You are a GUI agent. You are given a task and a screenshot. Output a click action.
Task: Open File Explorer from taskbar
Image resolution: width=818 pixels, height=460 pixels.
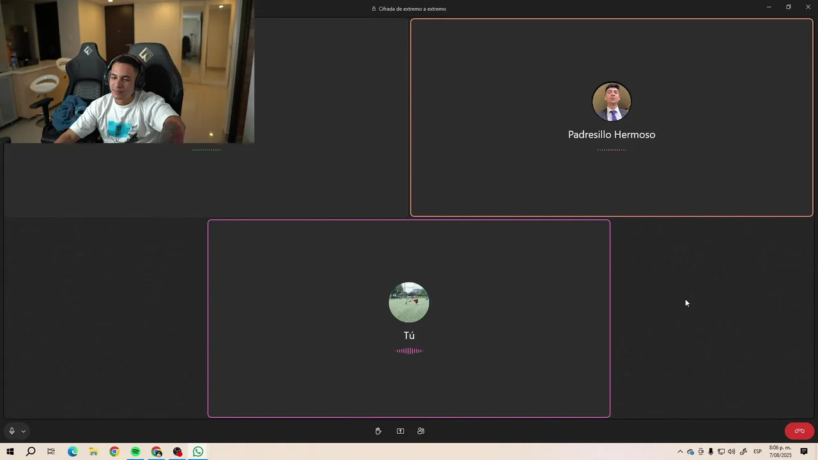[93, 452]
